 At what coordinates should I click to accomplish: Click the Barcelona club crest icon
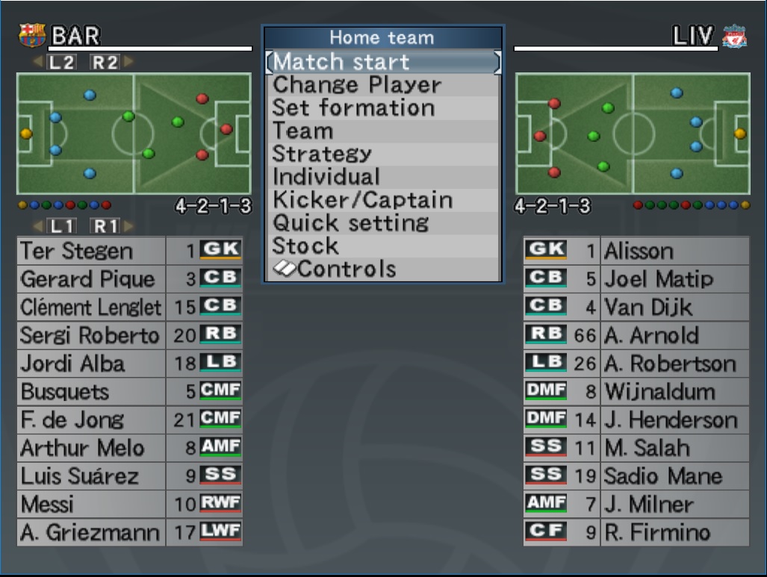pyautogui.click(x=32, y=35)
